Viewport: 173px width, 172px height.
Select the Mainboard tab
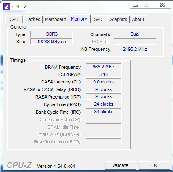pyautogui.click(x=55, y=19)
